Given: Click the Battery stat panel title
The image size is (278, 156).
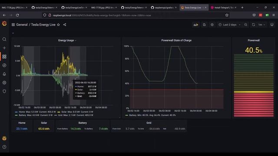Looking at the screenshot, I should point(83,123).
